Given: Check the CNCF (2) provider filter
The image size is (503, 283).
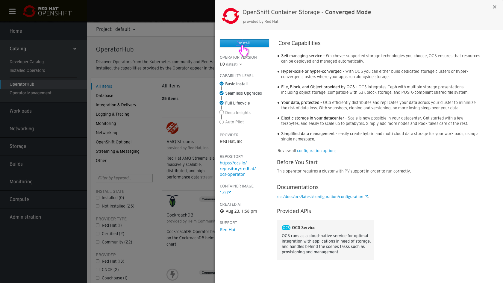Looking at the screenshot, I should click(98, 270).
